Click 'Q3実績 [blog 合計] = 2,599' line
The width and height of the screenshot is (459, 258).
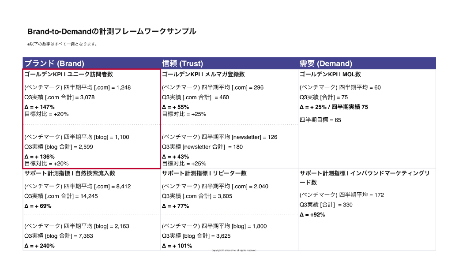[59, 147]
